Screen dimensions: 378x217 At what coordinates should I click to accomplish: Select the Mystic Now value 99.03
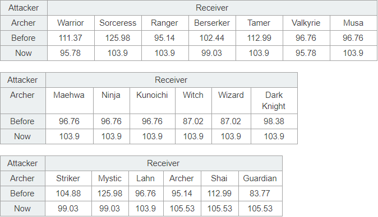click(110, 209)
